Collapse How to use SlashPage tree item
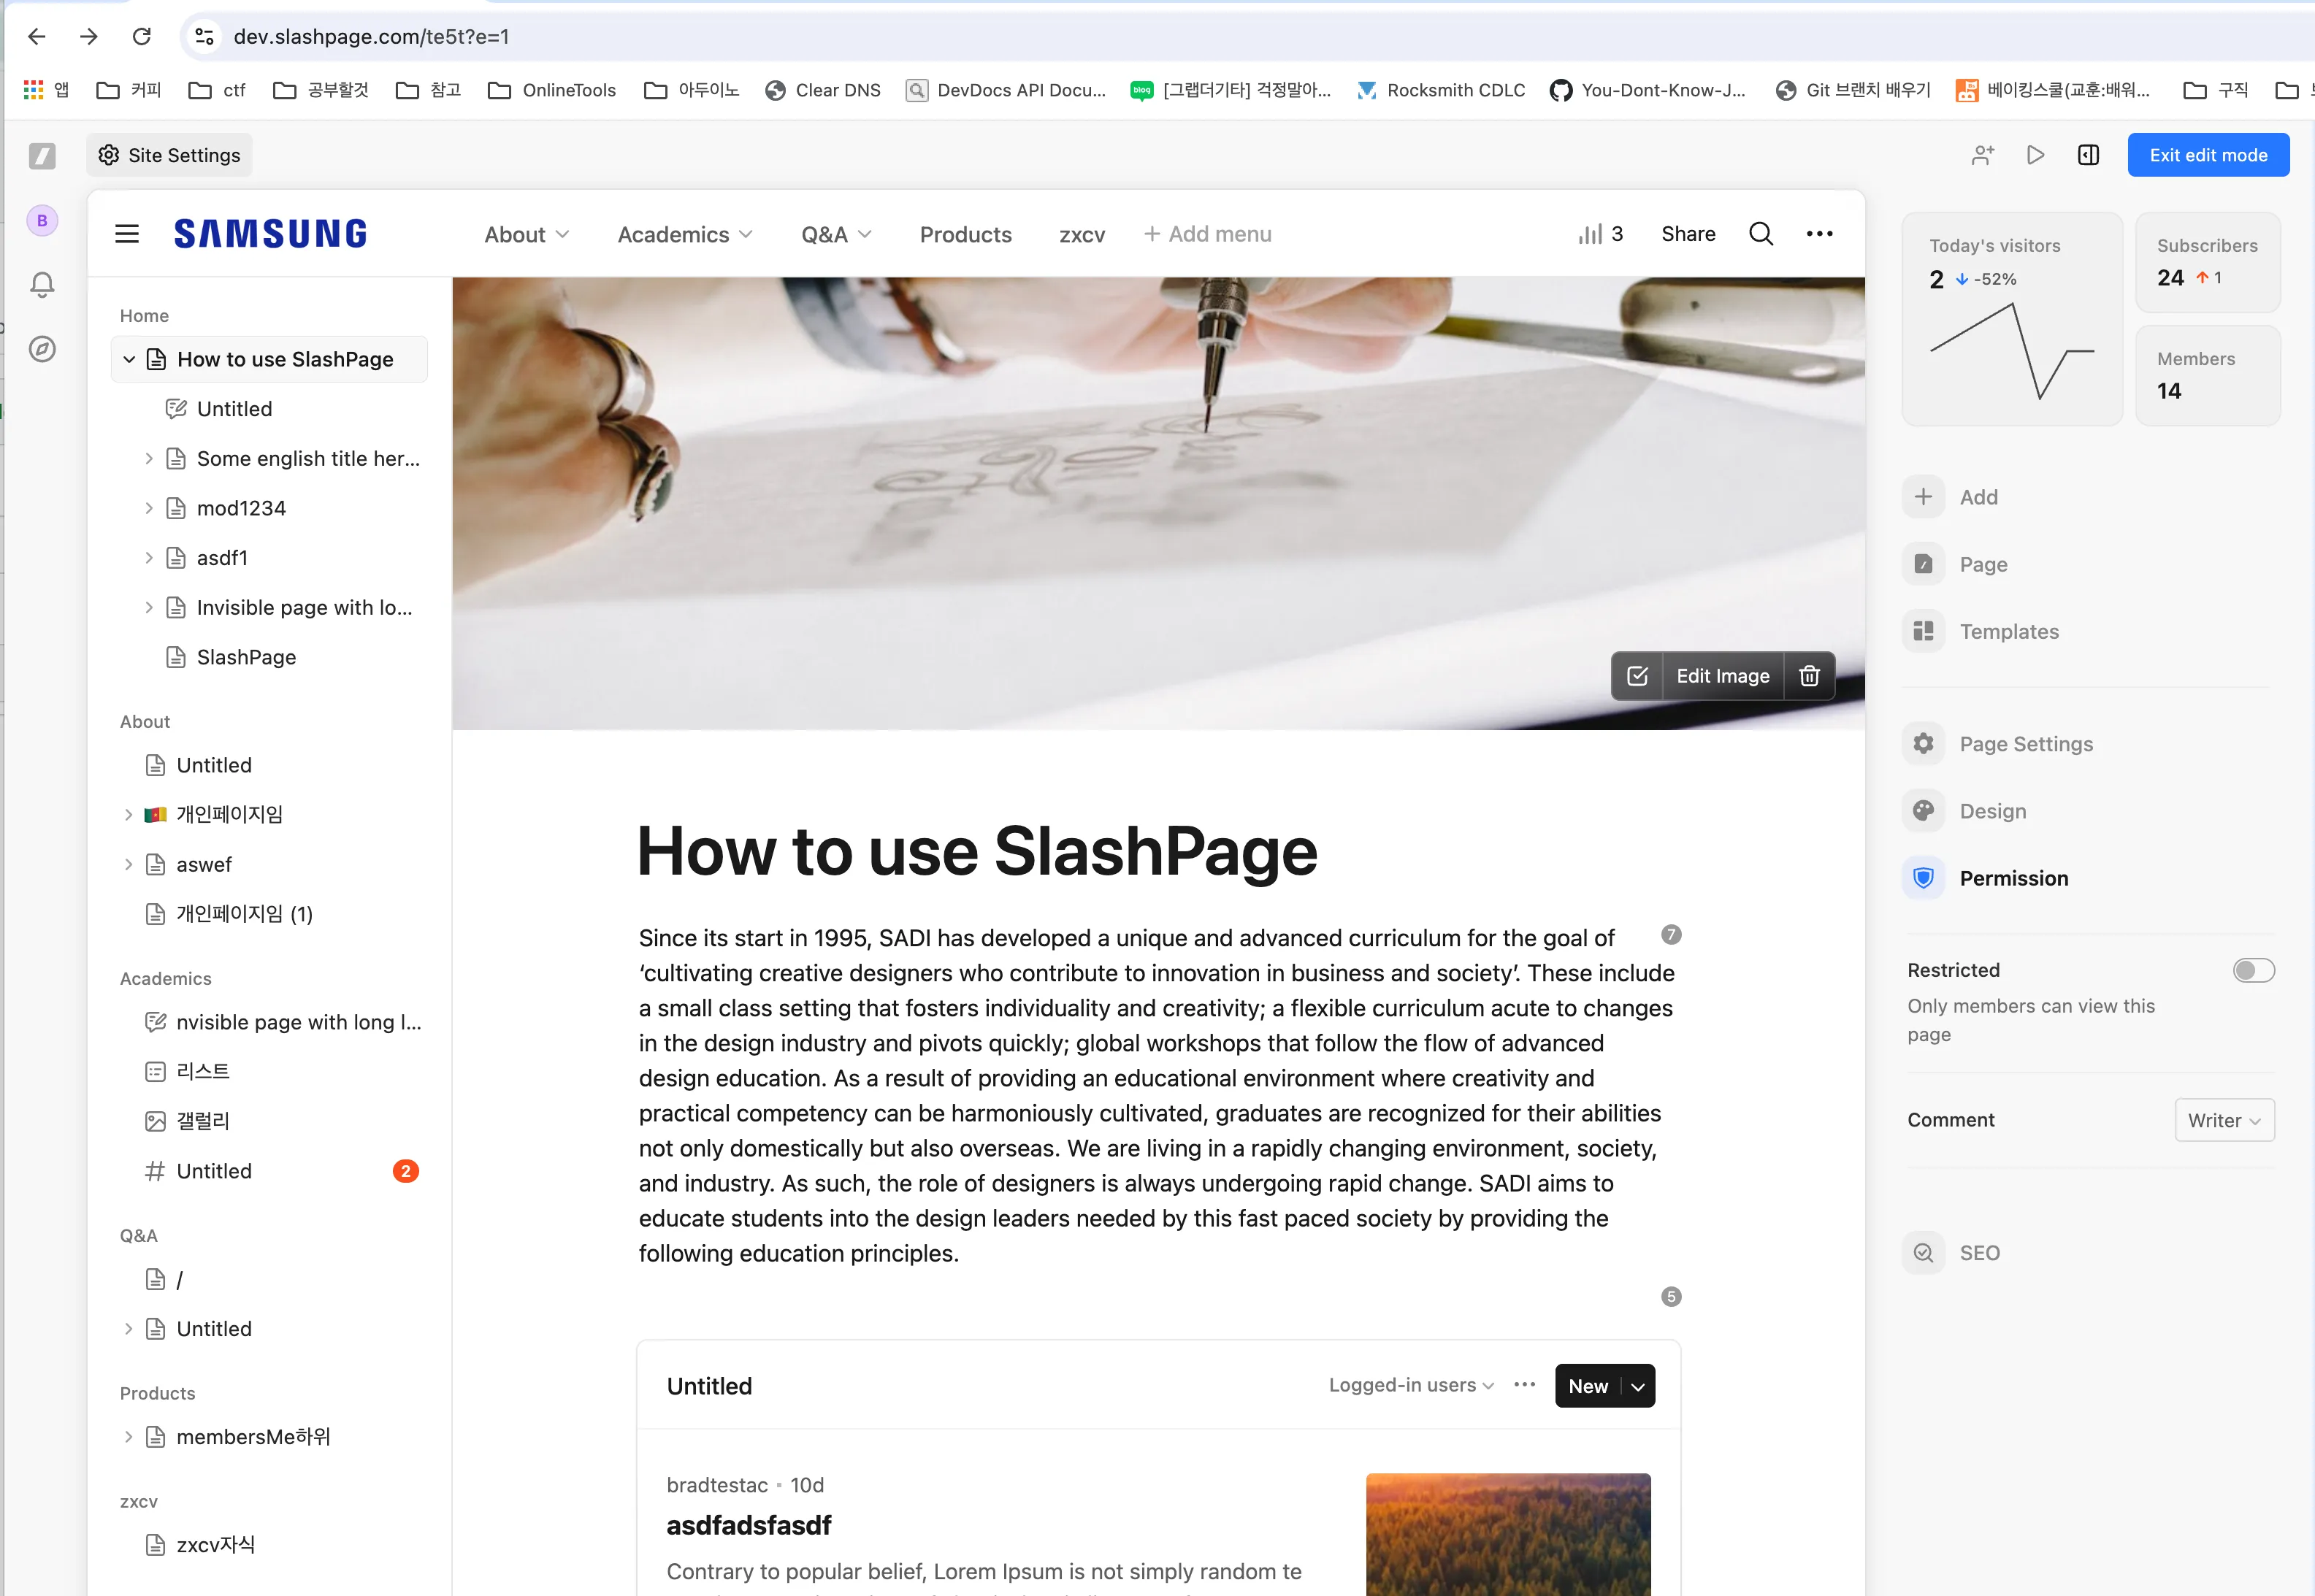 coord(129,359)
